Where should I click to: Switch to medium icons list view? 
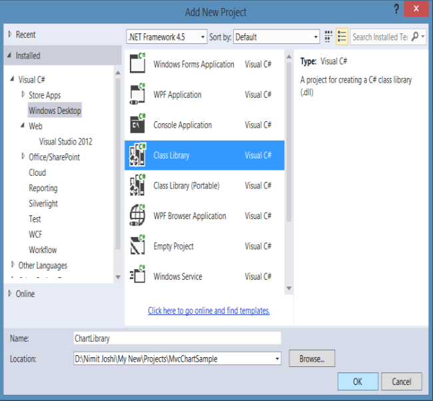point(342,37)
